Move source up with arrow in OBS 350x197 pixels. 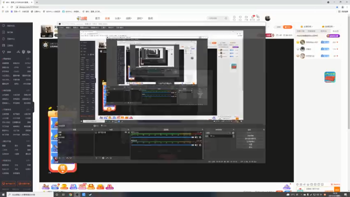[x=107, y=158]
